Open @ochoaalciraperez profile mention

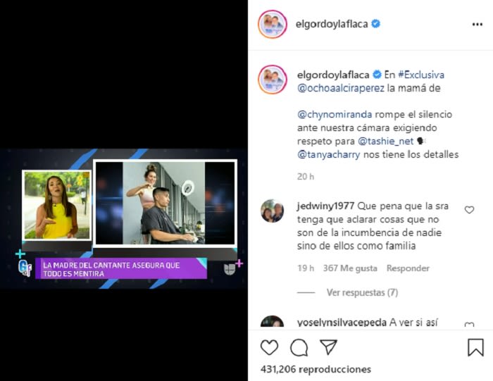(341, 88)
